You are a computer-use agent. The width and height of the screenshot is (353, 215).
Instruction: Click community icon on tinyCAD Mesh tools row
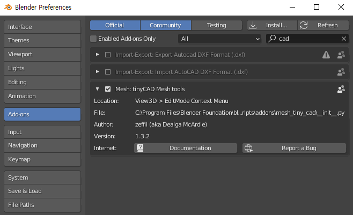point(341,89)
